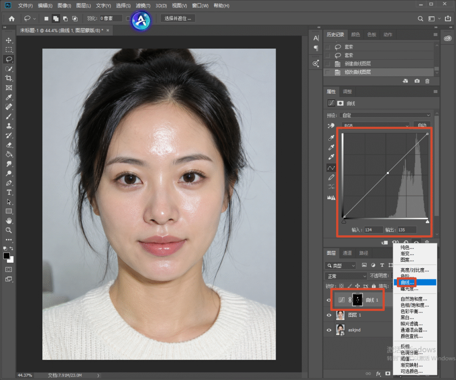
Task: Open the 预设 preset dropdown
Action: coord(385,115)
